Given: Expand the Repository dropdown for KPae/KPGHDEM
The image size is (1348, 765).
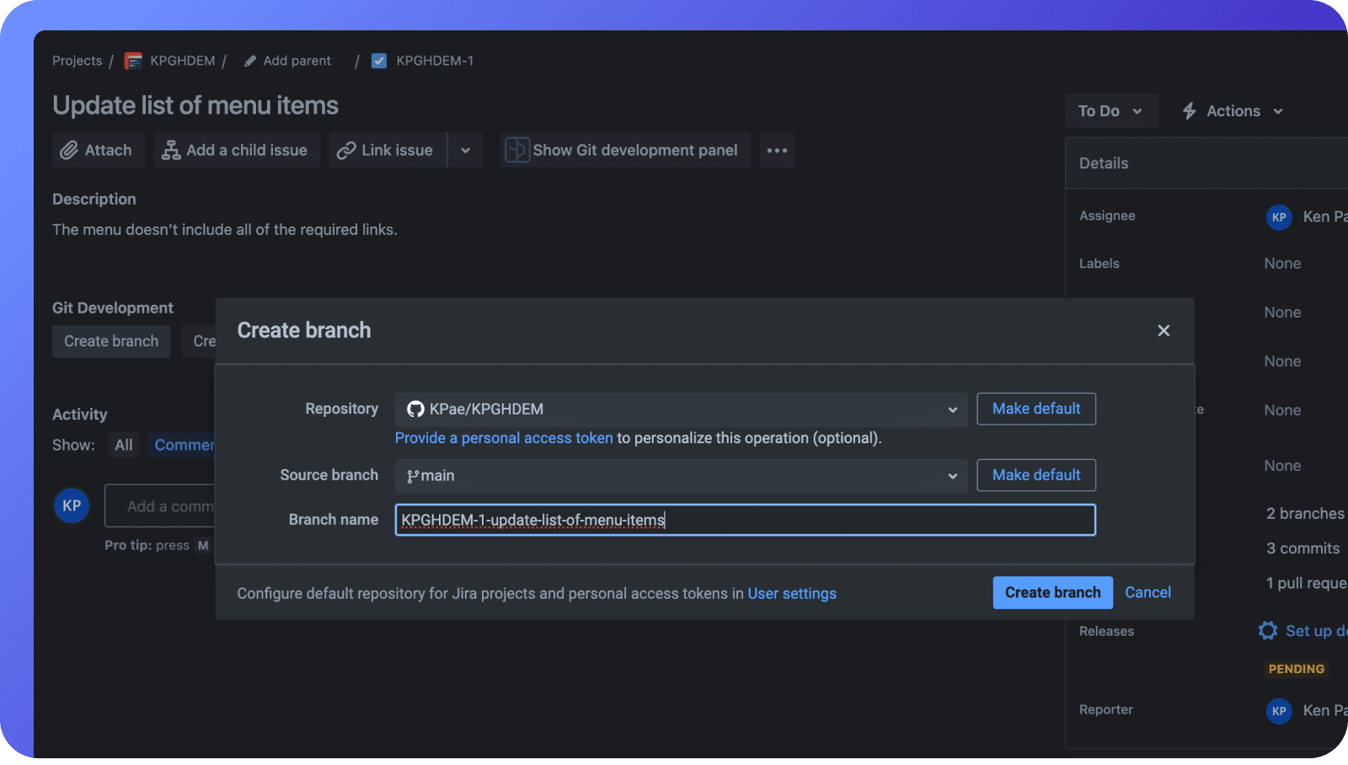Looking at the screenshot, I should 952,409.
